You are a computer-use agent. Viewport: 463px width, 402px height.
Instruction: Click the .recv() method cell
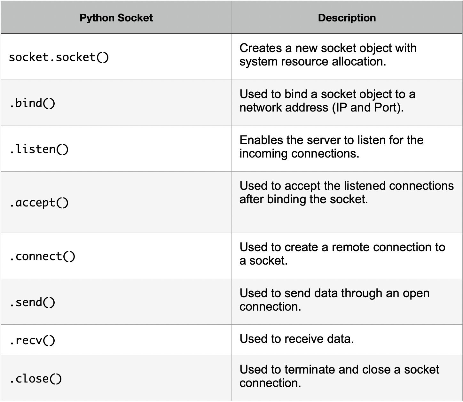pyautogui.click(x=32, y=340)
